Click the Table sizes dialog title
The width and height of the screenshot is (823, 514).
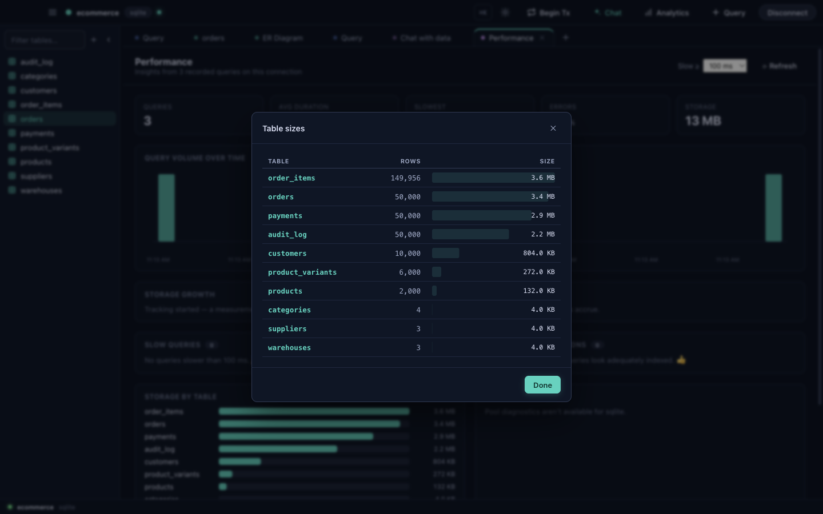[283, 128]
